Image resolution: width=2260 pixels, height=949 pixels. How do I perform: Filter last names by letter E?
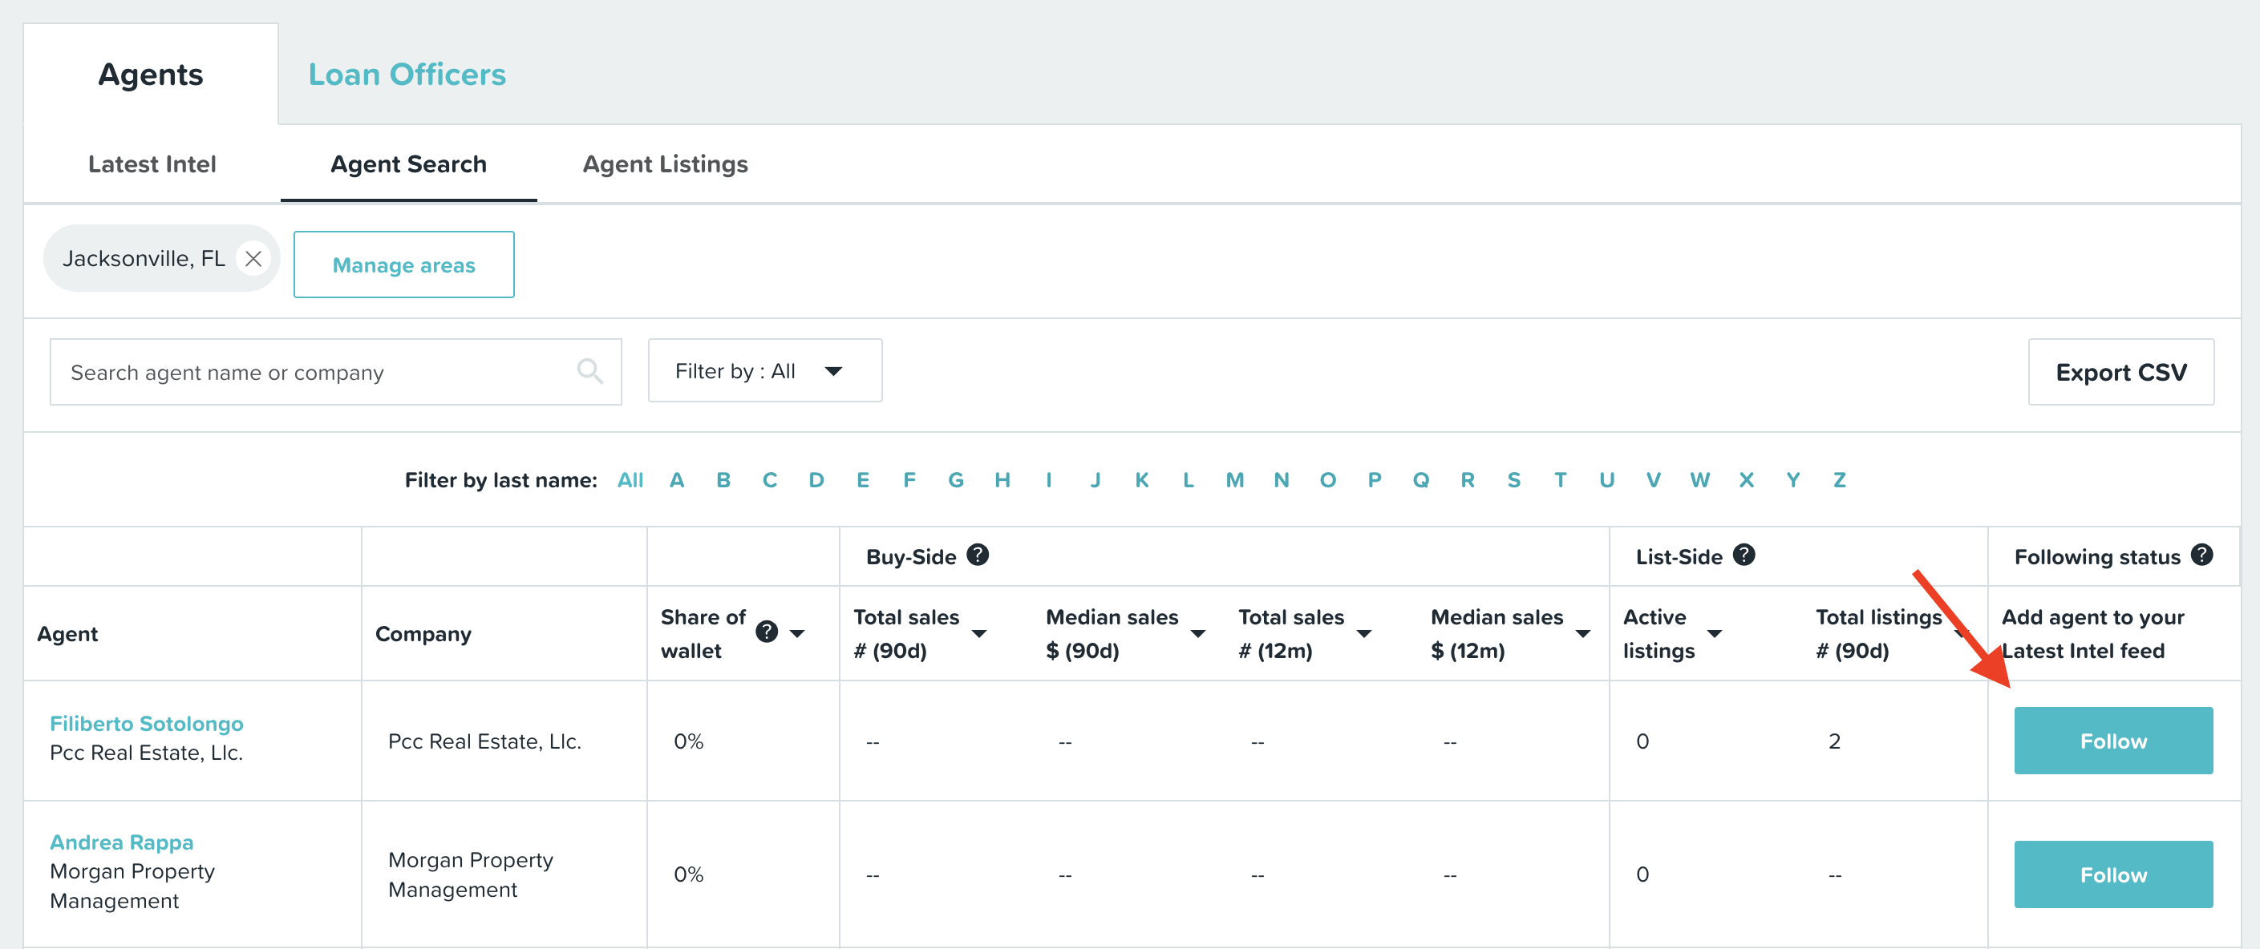coord(862,480)
